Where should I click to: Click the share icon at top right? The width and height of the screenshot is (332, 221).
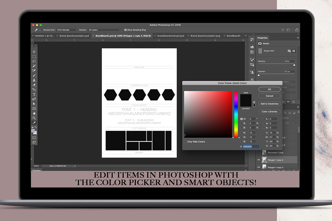tap(297, 30)
